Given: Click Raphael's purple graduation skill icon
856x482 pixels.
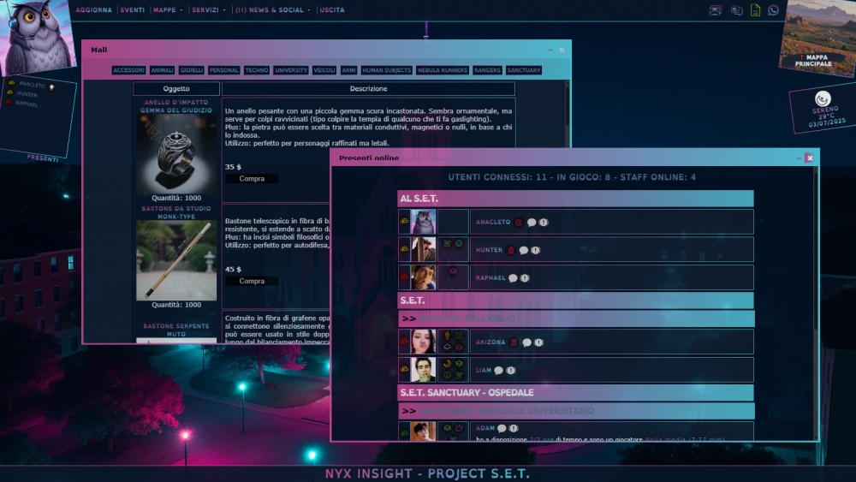Looking at the screenshot, I should pyautogui.click(x=453, y=271).
